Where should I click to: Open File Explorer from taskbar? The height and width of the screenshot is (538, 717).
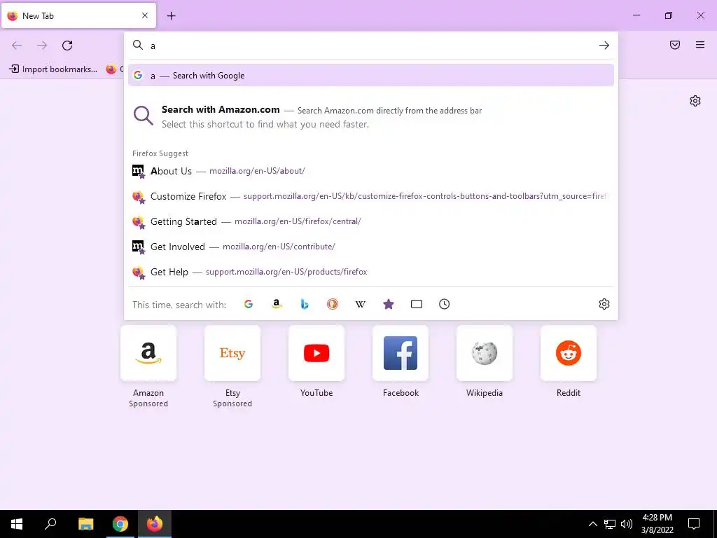[x=85, y=524]
